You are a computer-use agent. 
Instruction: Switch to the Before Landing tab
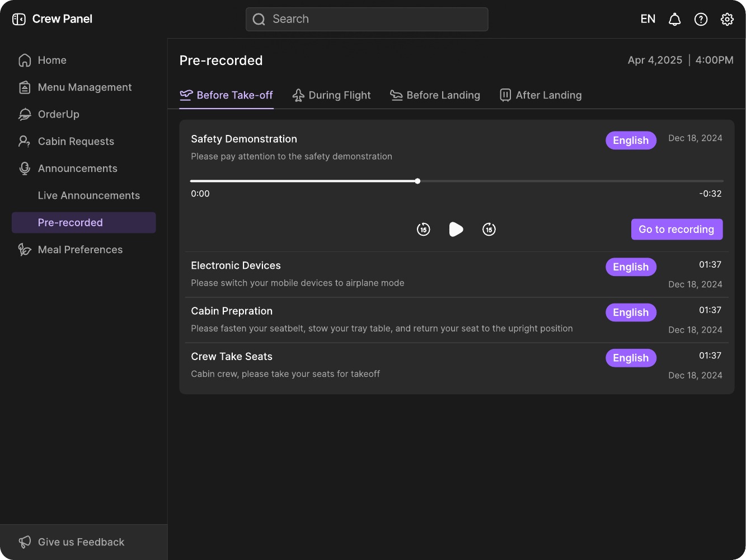click(x=435, y=95)
